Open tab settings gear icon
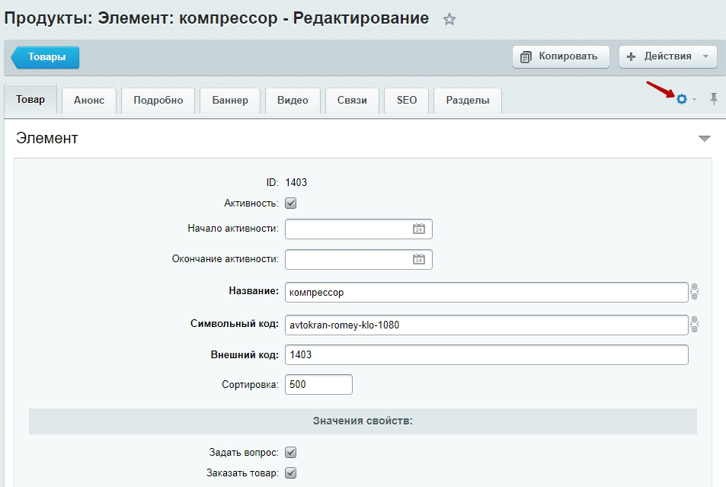 (x=682, y=99)
